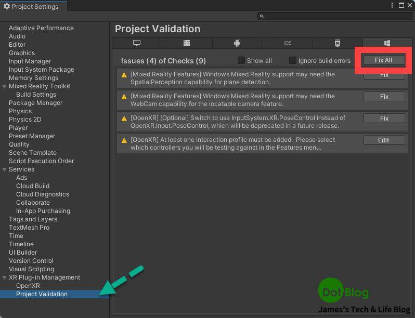Open OpenXR settings
The height and width of the screenshot is (318, 415).
click(28, 286)
